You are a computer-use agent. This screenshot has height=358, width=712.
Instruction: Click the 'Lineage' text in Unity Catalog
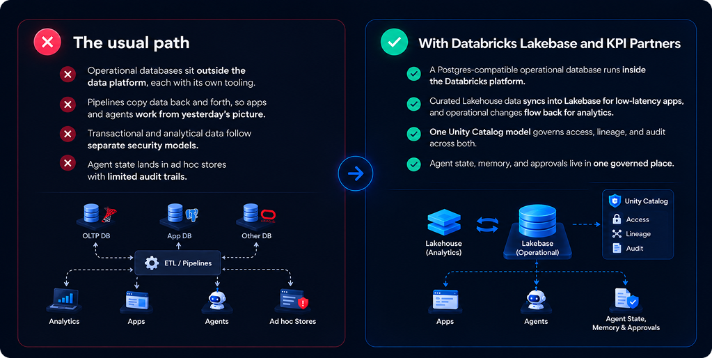coord(638,234)
